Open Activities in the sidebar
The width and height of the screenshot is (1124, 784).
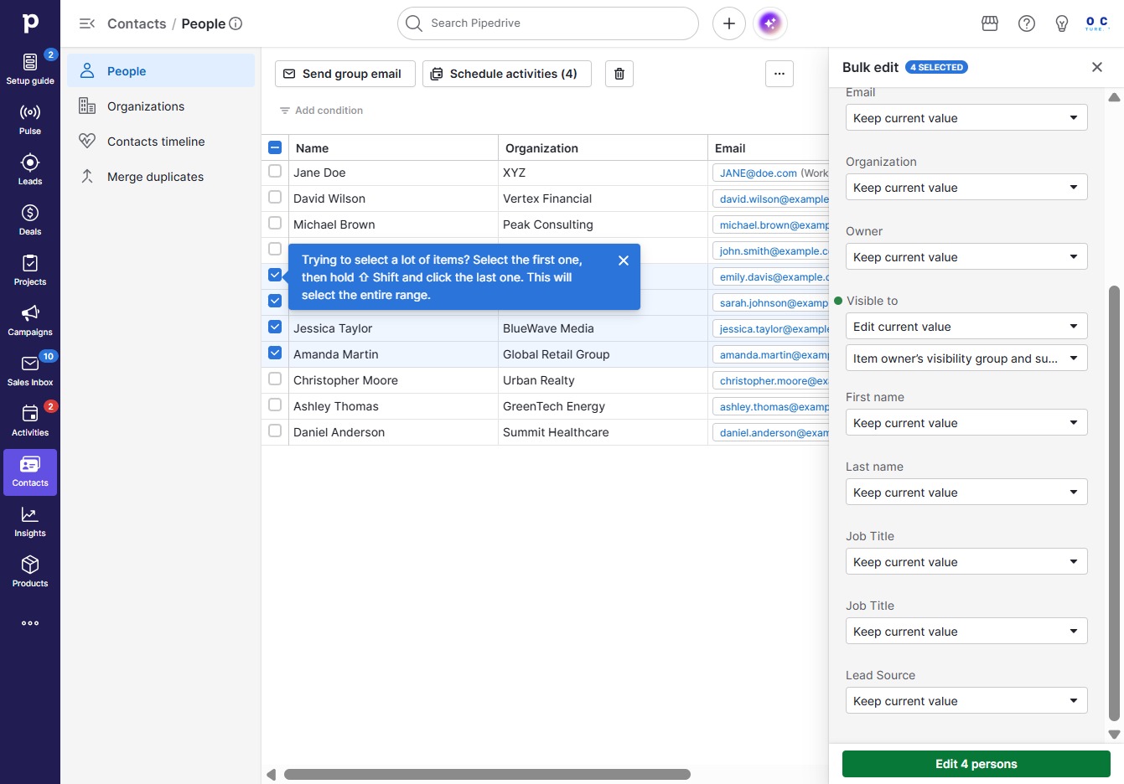[x=30, y=420]
